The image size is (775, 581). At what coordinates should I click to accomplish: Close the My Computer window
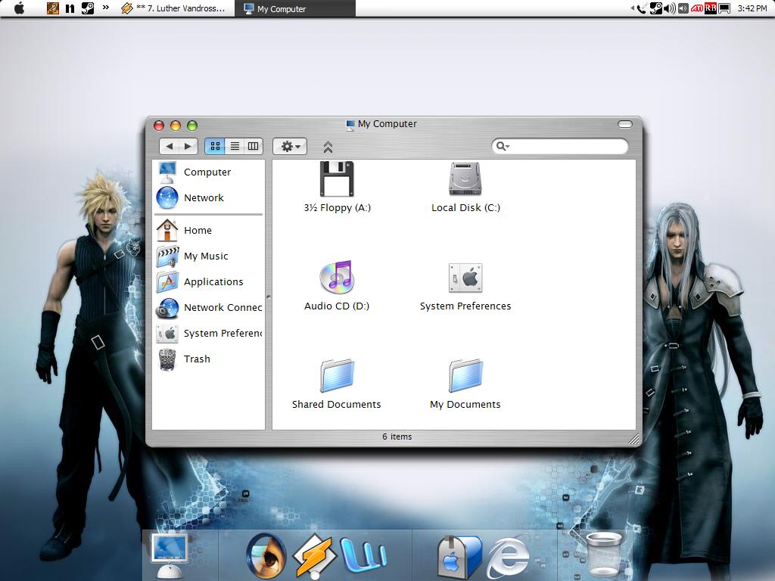tap(159, 126)
